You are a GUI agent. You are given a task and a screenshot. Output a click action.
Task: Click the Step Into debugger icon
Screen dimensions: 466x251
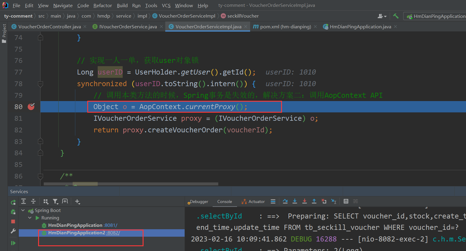coord(295,202)
